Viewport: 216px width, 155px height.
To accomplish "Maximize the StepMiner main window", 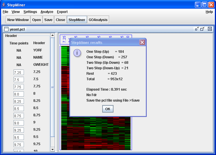I will [204, 5].
